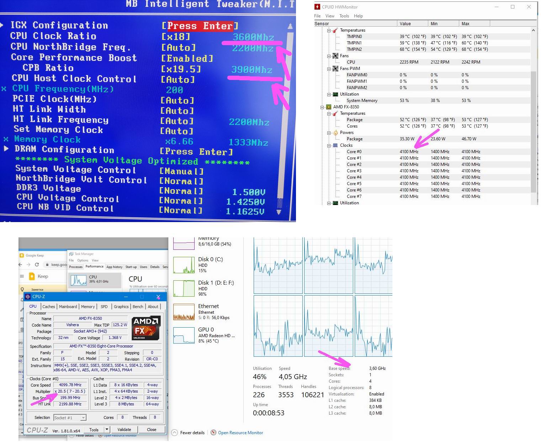Select the Disk 1 (D: E: F:) performance thumbnail
The width and height of the screenshot is (545, 442).
pos(184,288)
